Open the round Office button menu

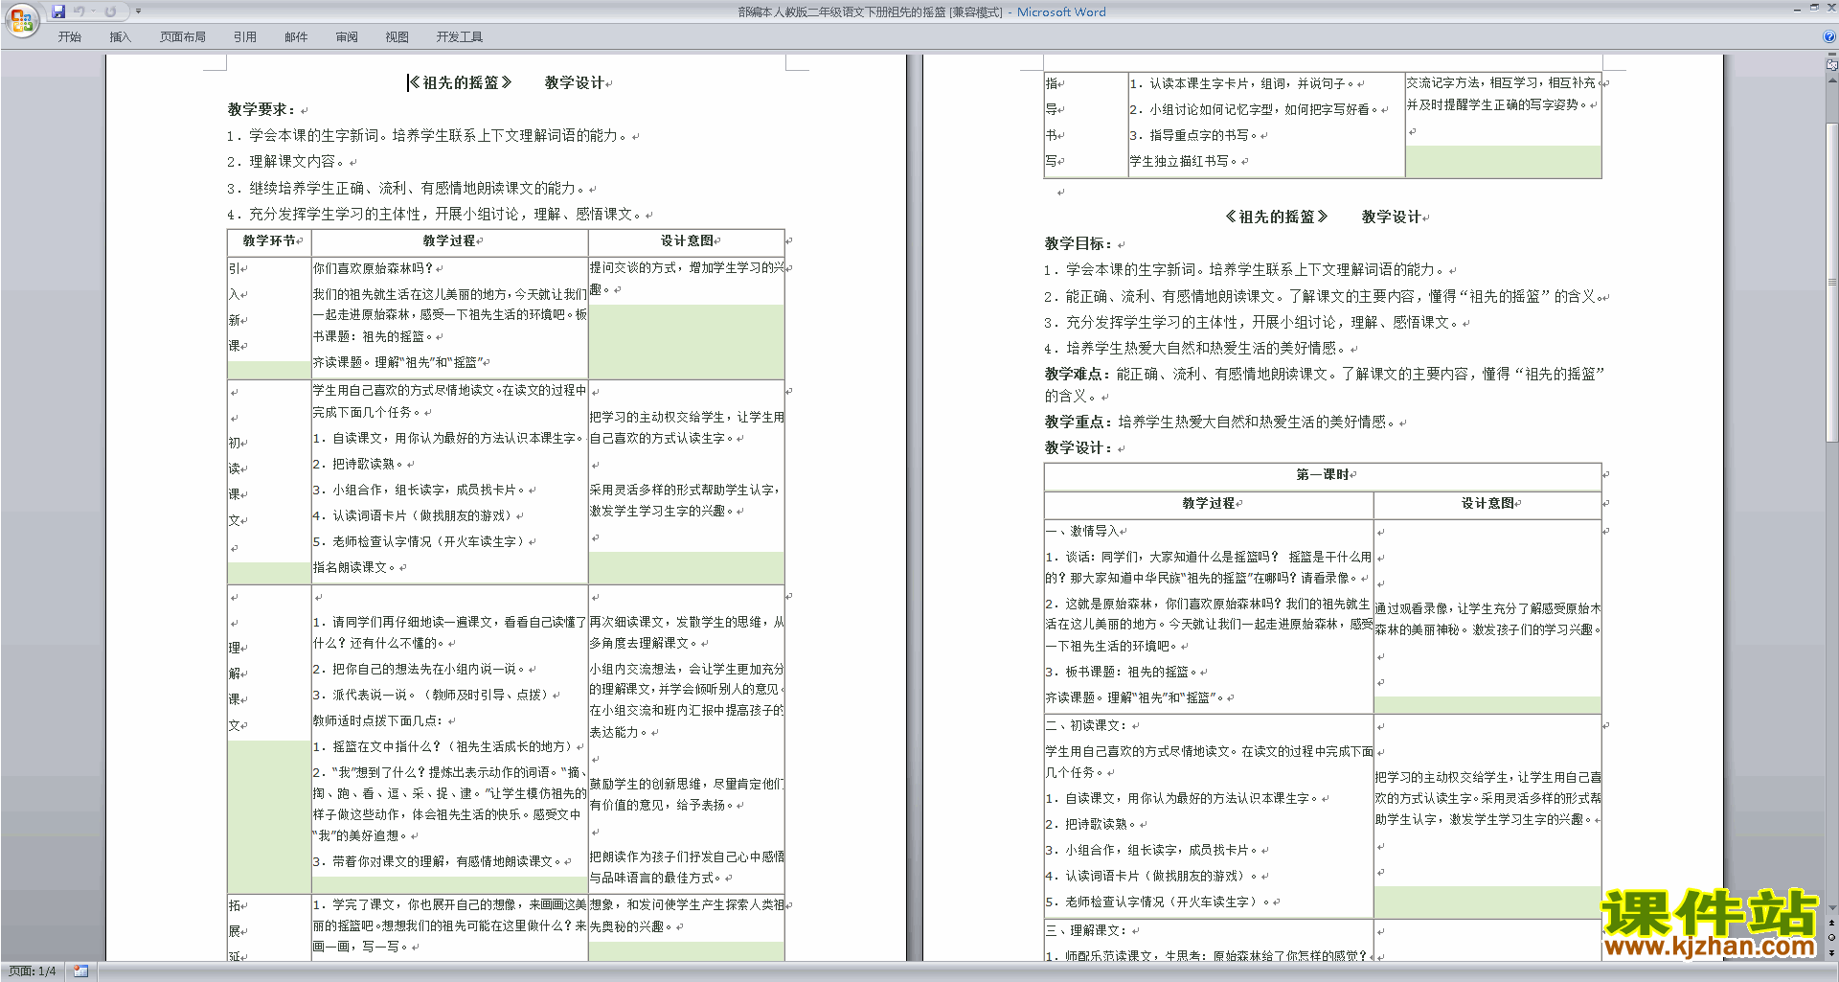[x=21, y=19]
